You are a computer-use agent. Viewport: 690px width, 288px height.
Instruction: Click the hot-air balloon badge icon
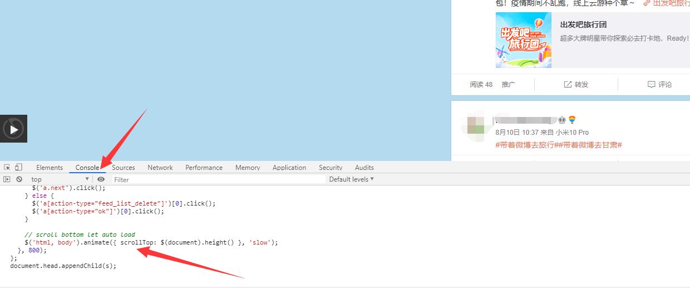pyautogui.click(x=571, y=120)
